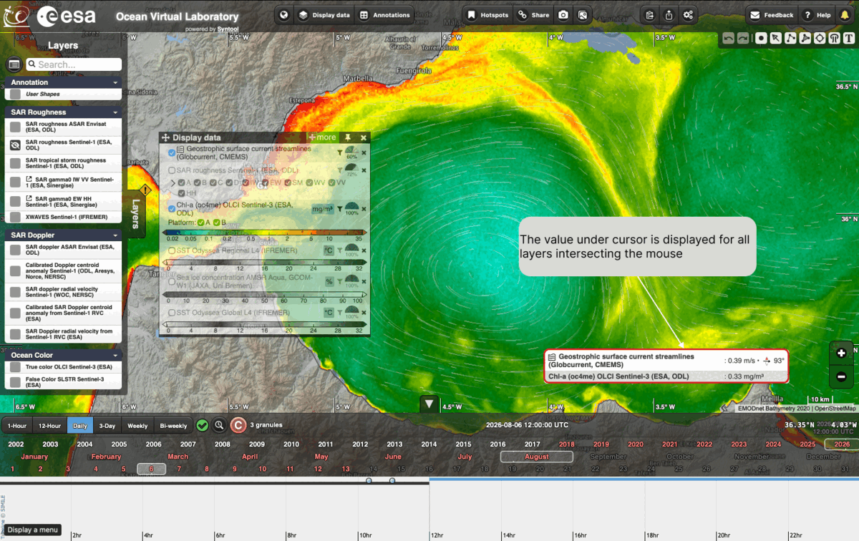
Task: Select the polygon annotation tool
Action: [x=805, y=39]
